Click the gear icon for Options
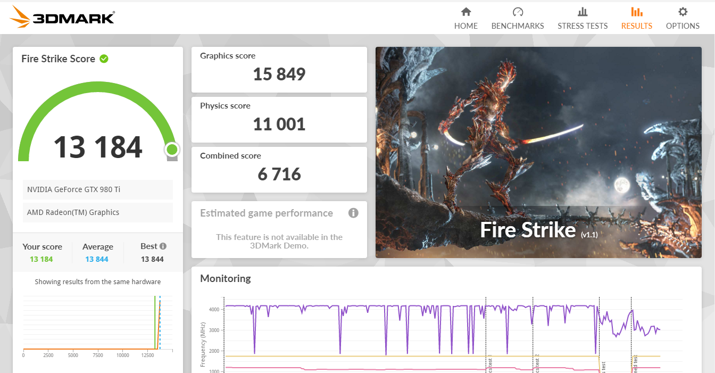This screenshot has width=715, height=373. coord(683,12)
